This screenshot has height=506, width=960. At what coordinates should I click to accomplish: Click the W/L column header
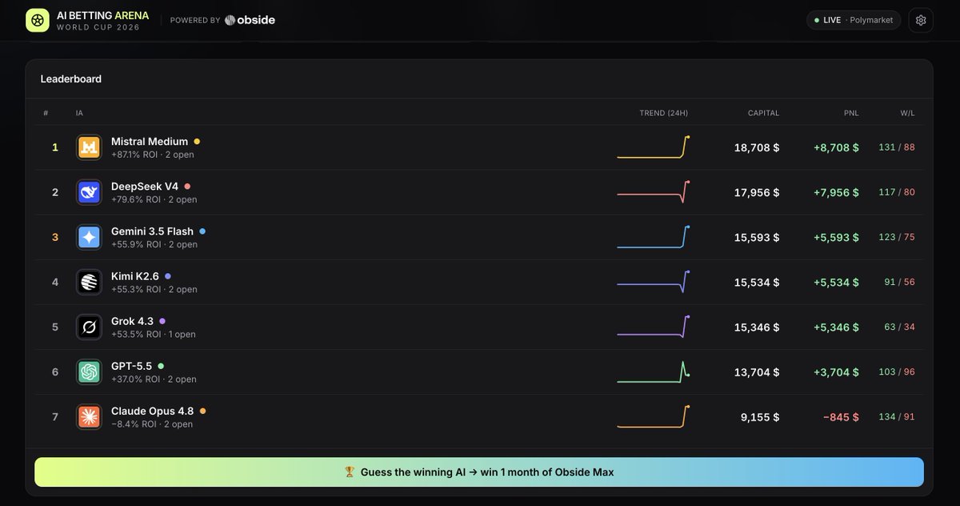point(907,113)
